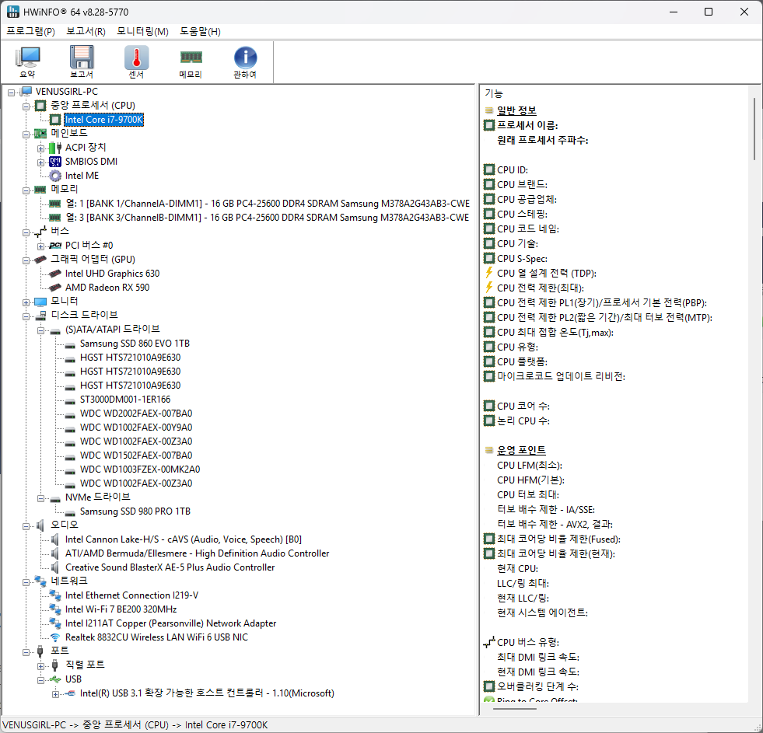Collapse the 중앙 프로세서 (CPU) node
763x733 pixels.
click(x=26, y=106)
